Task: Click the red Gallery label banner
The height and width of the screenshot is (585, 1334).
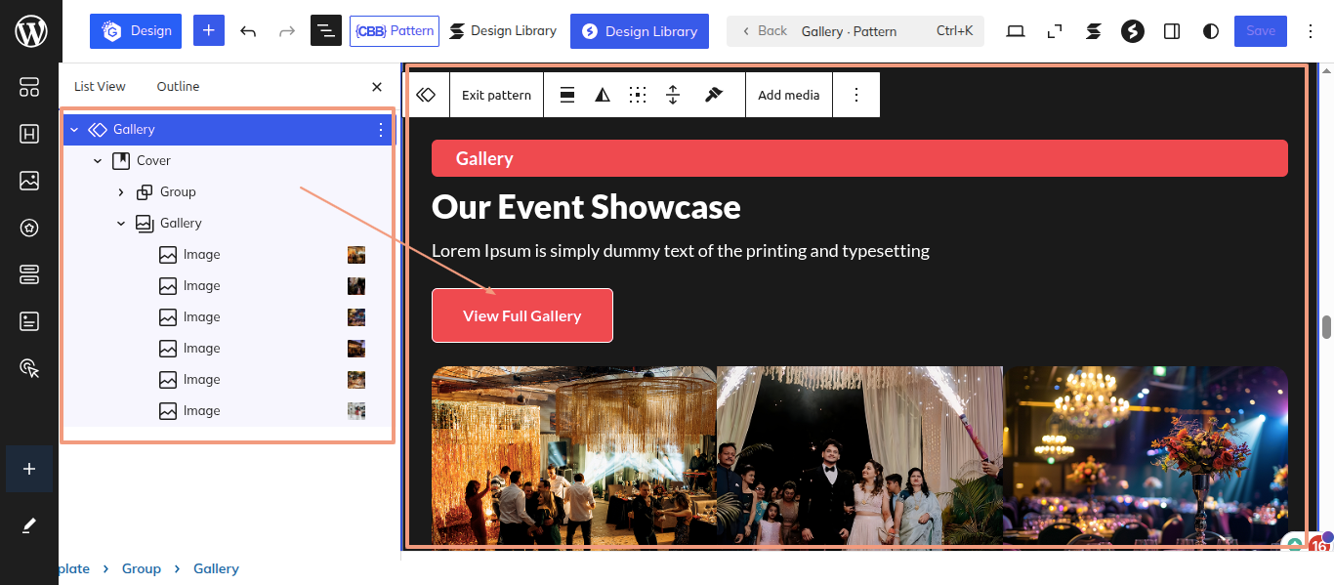Action: pos(859,158)
